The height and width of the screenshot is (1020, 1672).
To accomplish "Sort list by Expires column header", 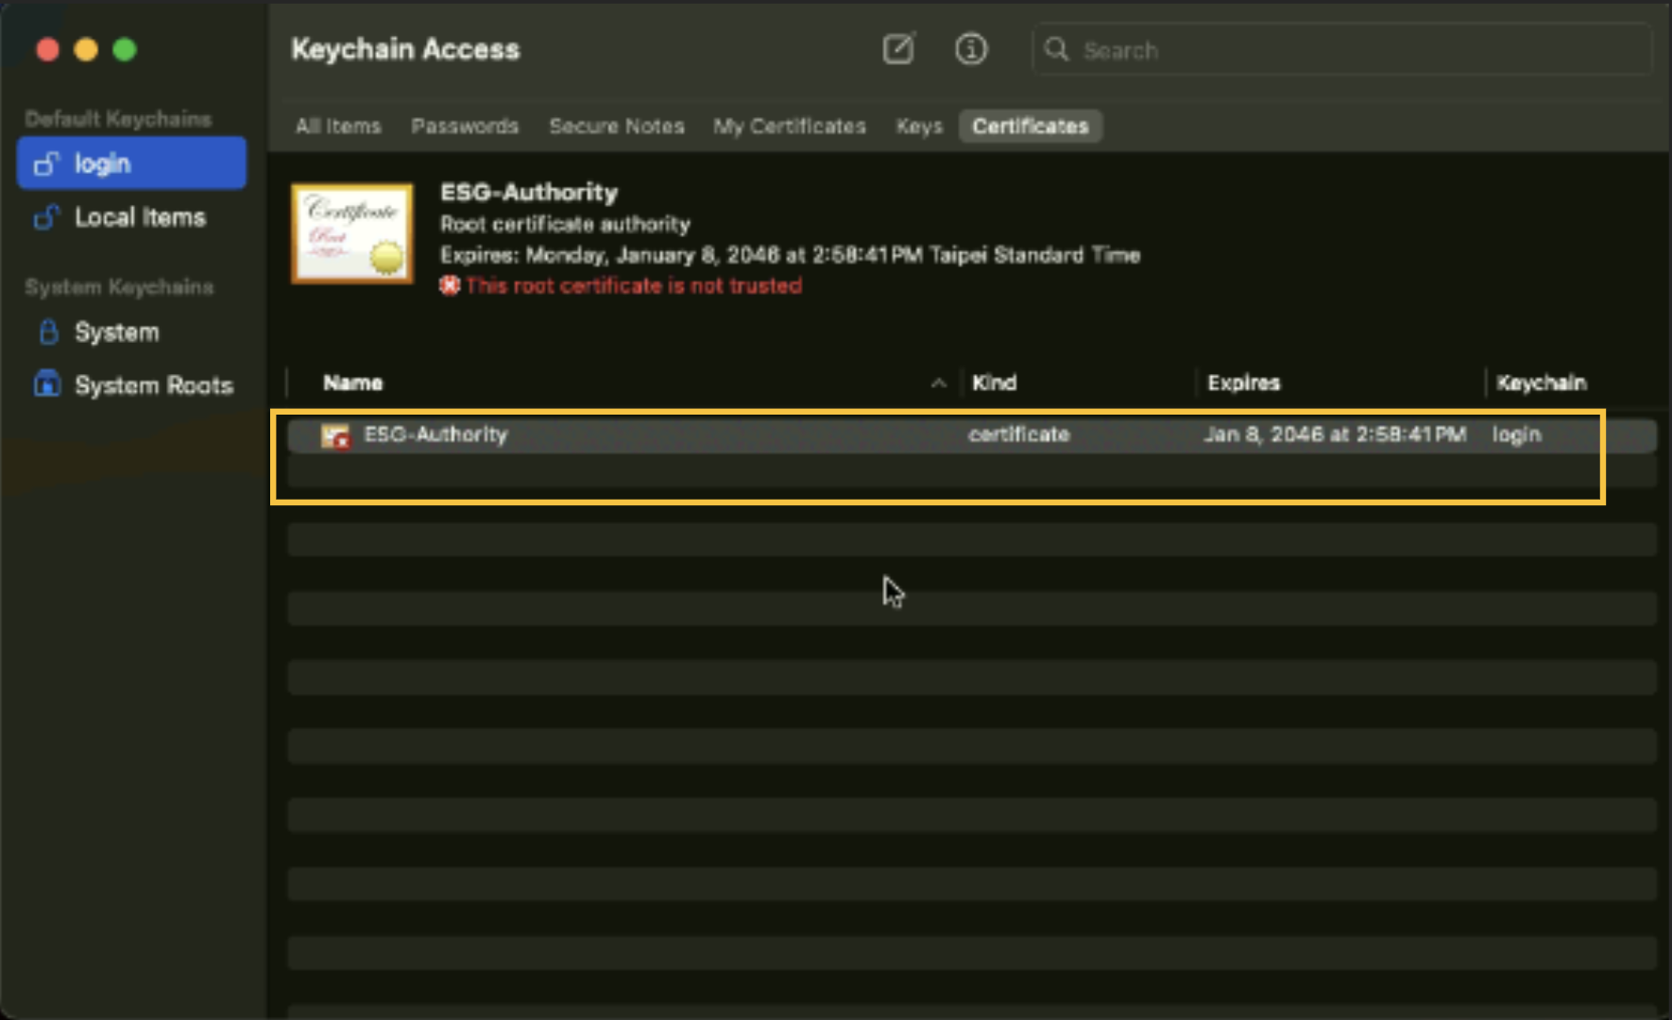I will [x=1243, y=383].
